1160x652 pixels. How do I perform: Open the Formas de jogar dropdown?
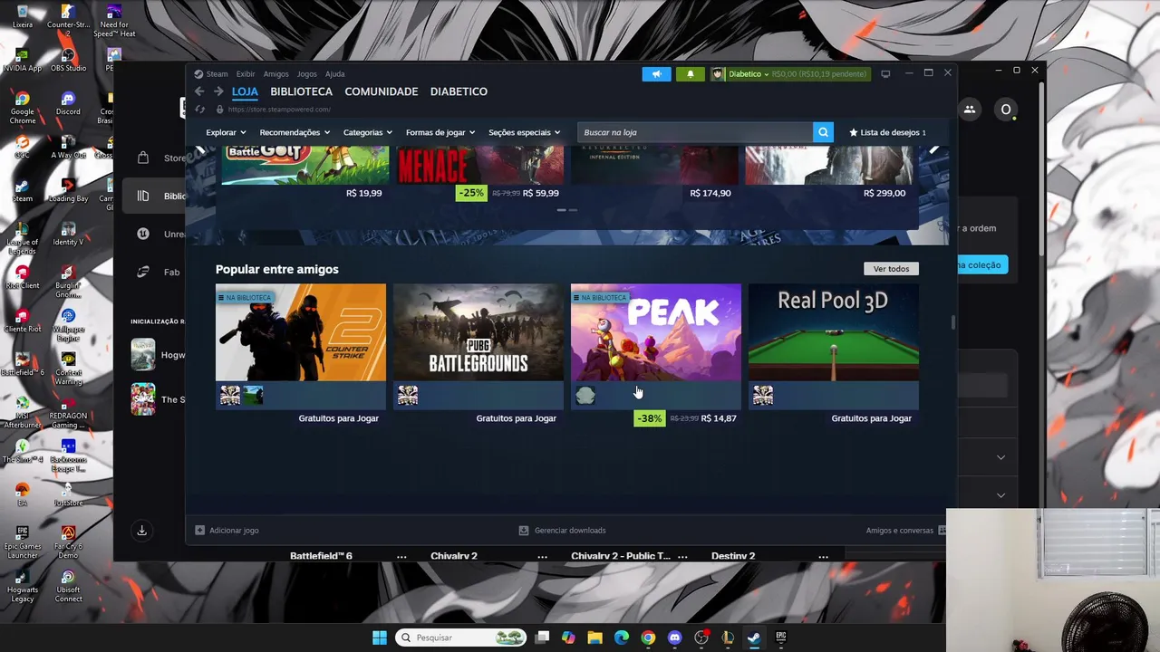point(440,132)
